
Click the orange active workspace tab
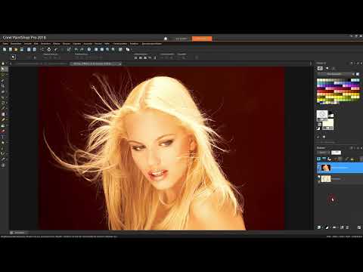coord(202,39)
